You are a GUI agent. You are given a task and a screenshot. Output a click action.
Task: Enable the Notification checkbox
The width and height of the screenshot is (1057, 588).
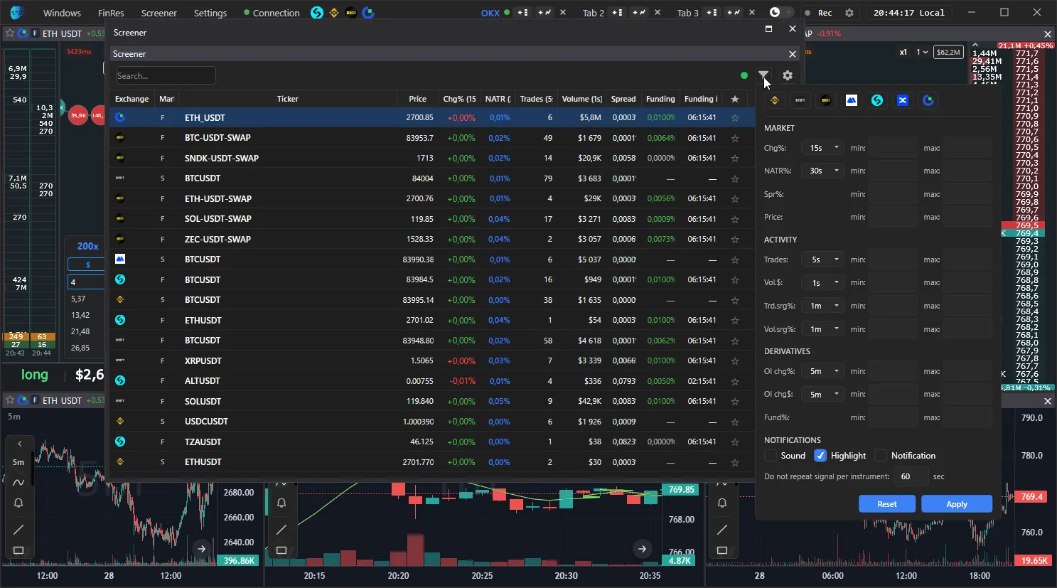pos(881,456)
